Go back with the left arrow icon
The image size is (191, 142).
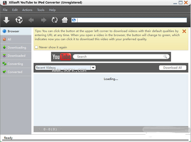[x=31, y=20]
